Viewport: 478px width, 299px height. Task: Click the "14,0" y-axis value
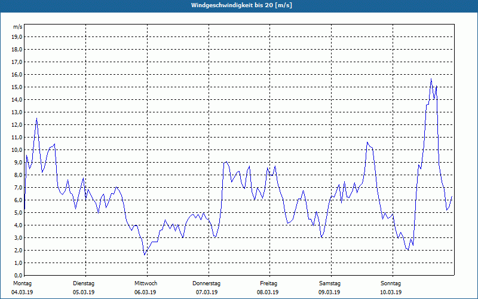(x=17, y=99)
